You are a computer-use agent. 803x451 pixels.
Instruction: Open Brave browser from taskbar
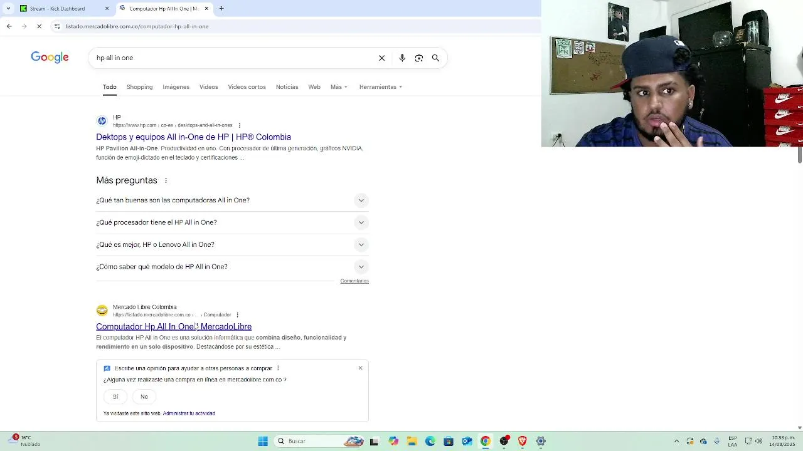(x=523, y=441)
